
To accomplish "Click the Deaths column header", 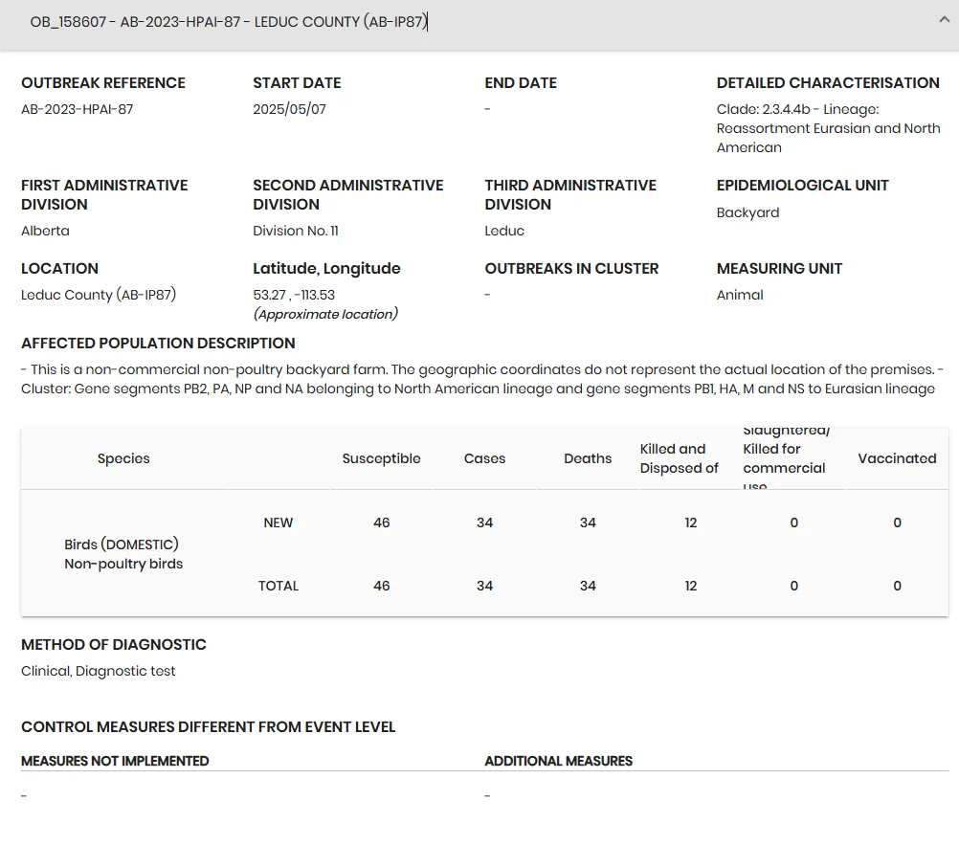I will point(587,458).
